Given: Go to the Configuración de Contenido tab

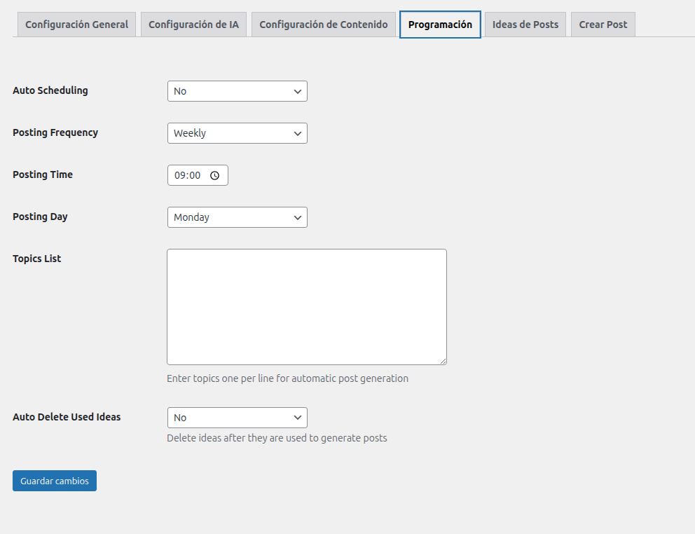Looking at the screenshot, I should point(323,25).
